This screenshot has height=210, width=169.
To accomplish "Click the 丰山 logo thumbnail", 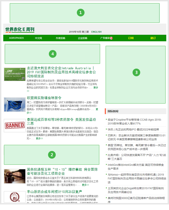I will (15, 197).
